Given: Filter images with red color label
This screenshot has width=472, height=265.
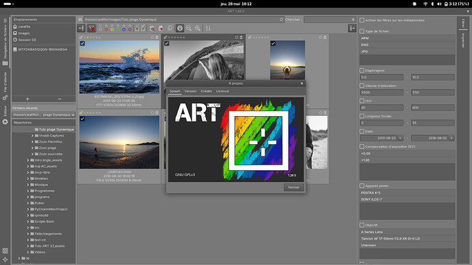Looking at the screenshot, I should 106,29.
